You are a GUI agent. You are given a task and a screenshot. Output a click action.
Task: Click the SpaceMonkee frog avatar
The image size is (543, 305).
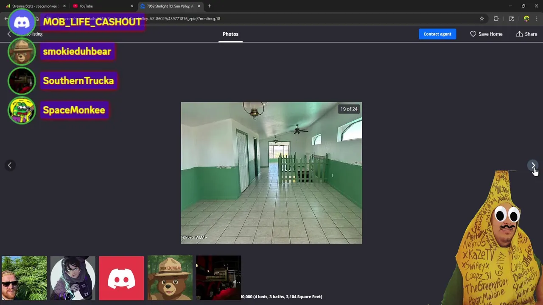click(x=22, y=110)
